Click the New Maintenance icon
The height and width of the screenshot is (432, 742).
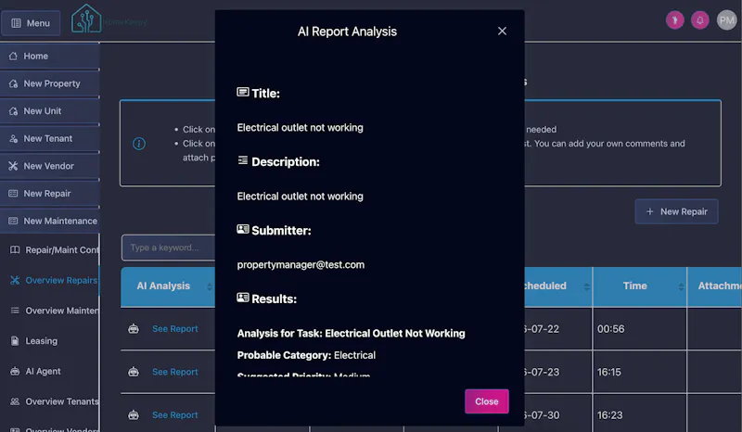pyautogui.click(x=13, y=221)
